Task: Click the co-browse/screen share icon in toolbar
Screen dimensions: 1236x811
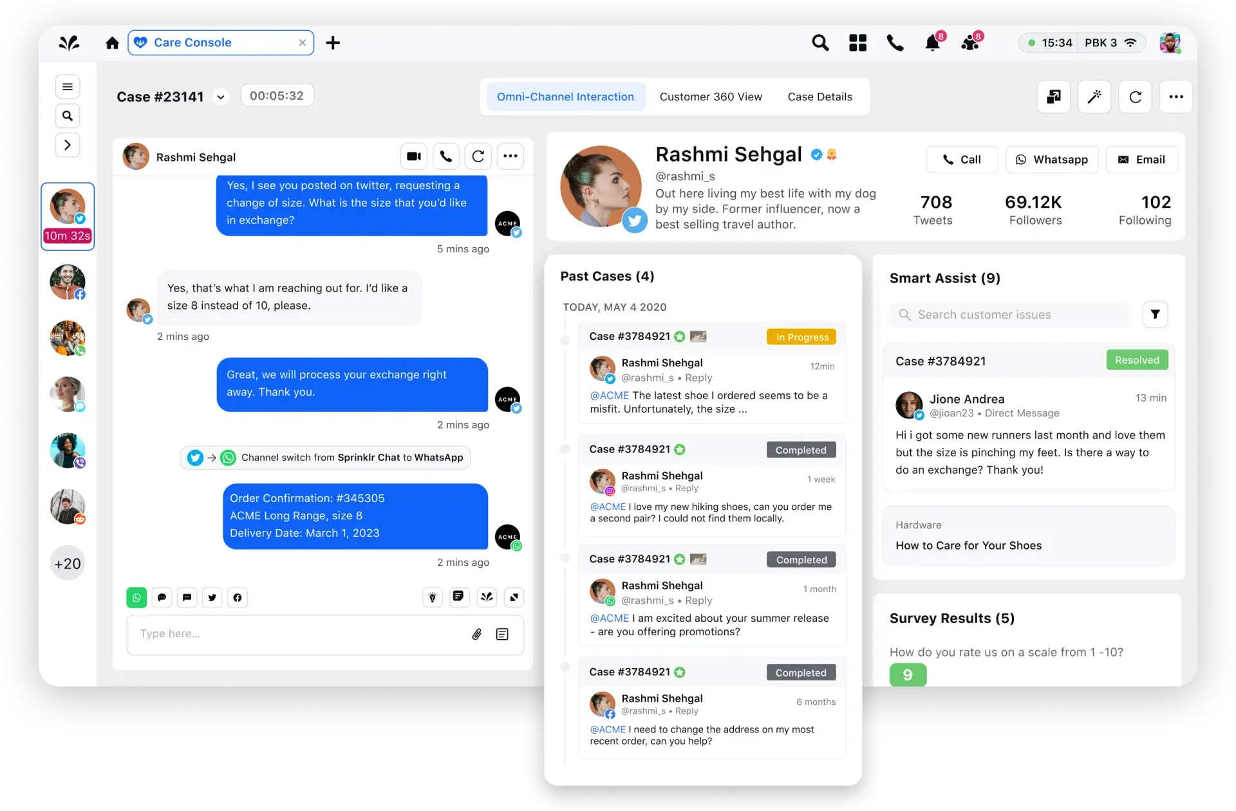Action: coord(1054,97)
